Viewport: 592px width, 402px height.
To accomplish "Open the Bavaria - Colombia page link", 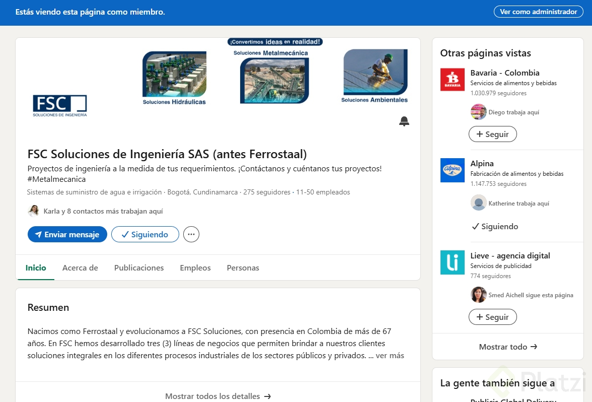I will (505, 73).
